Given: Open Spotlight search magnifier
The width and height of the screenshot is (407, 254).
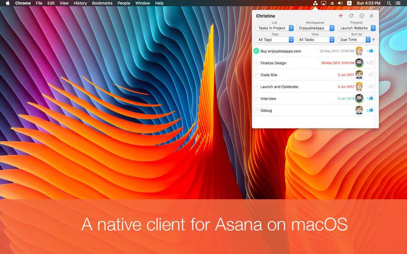Looking at the screenshot, I should pos(389,3).
